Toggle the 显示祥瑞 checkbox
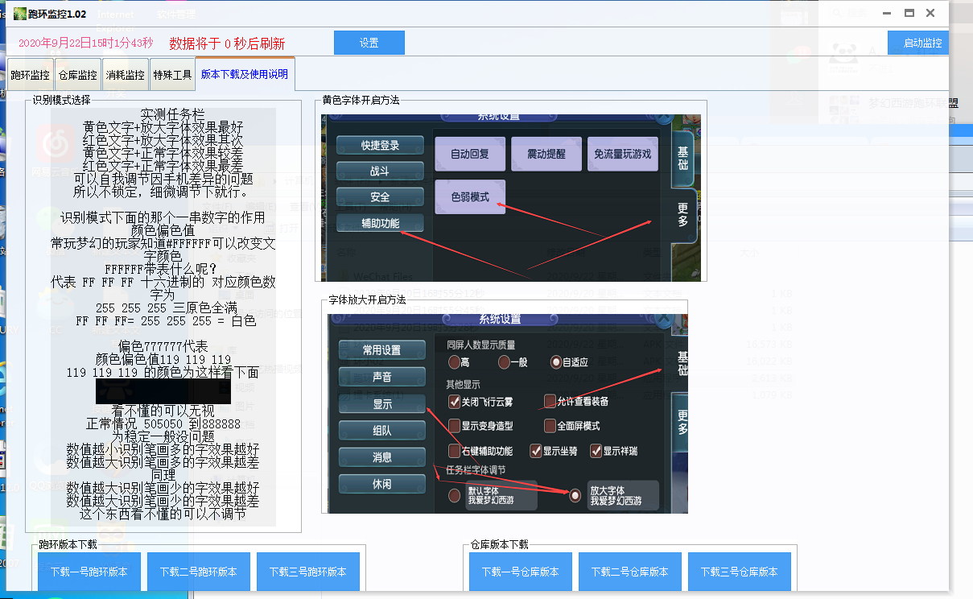This screenshot has width=973, height=599. coord(596,451)
